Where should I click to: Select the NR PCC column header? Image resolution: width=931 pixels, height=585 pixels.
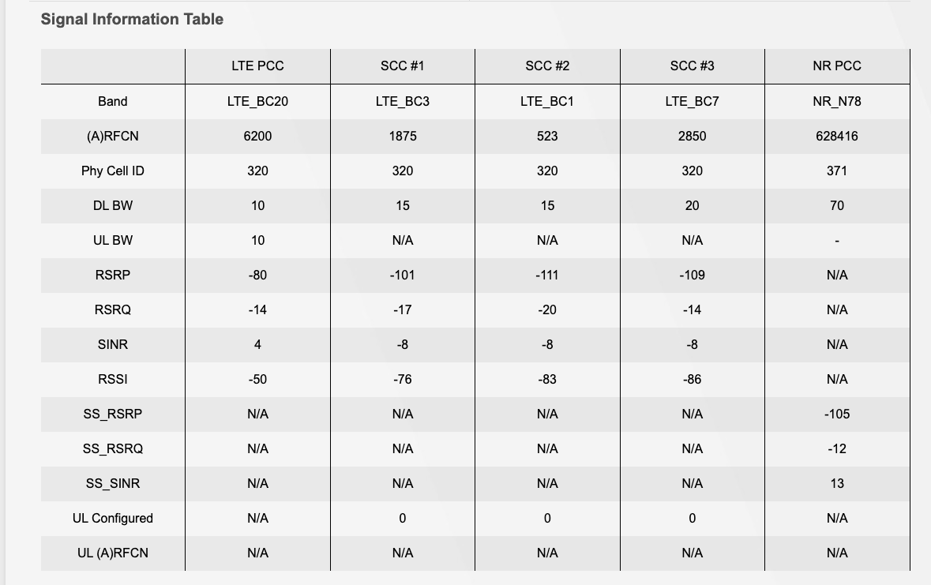pyautogui.click(x=837, y=66)
